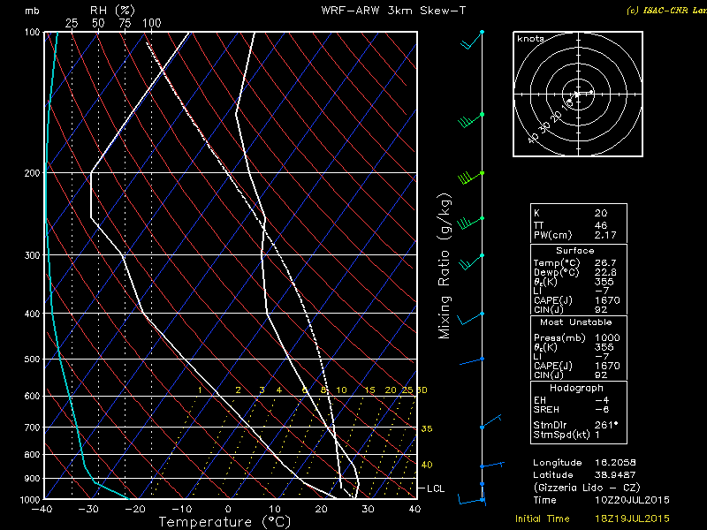Click the yellow 35 mixing ratio label

point(427,428)
